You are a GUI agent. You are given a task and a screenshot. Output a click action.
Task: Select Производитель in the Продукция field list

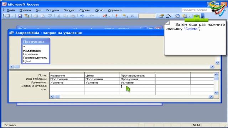[x=36, y=58]
